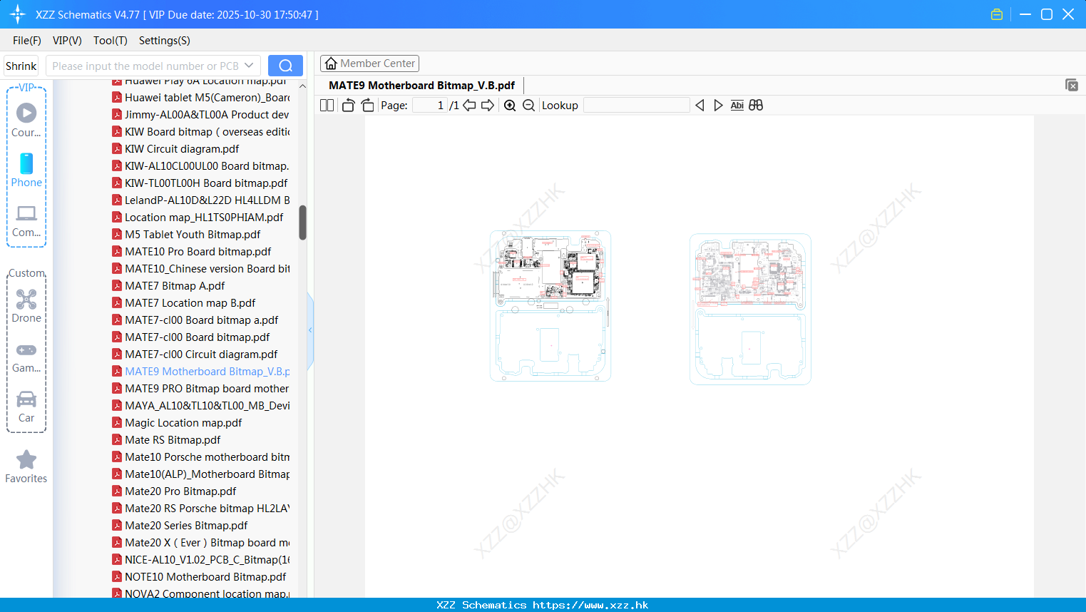Open the Car category
The width and height of the screenshot is (1086, 612).
click(26, 407)
